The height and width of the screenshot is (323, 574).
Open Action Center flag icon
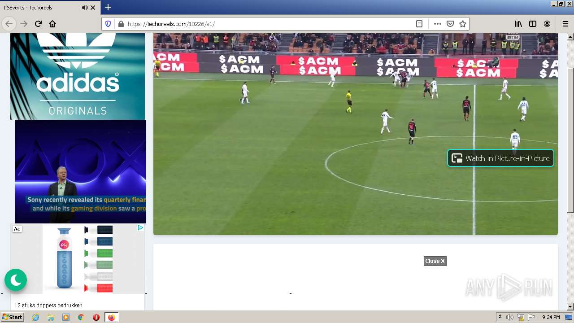[531, 317]
